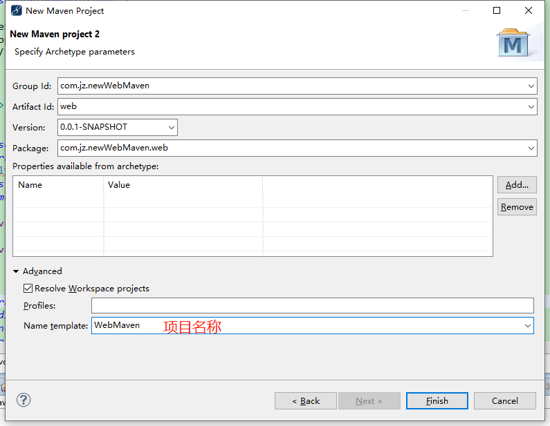Maximize the New Maven Project dialog
Viewport: 550px width, 426px height.
click(497, 10)
